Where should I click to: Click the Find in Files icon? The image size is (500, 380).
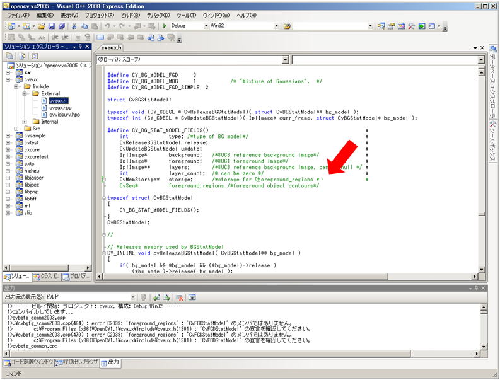coord(287,26)
